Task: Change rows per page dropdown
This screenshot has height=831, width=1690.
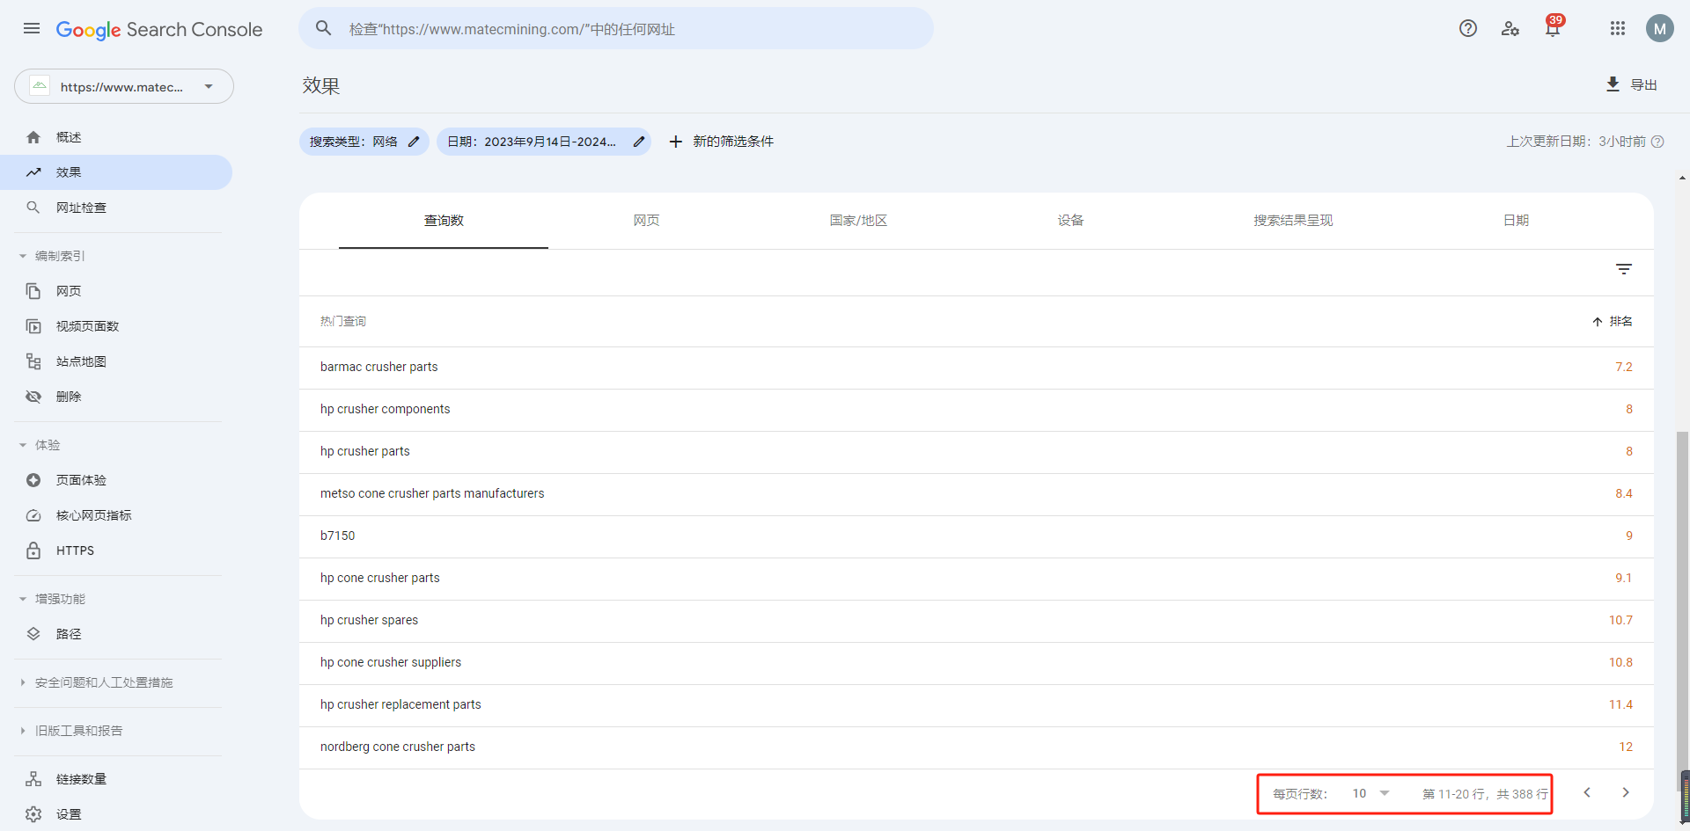Action: [x=1370, y=793]
